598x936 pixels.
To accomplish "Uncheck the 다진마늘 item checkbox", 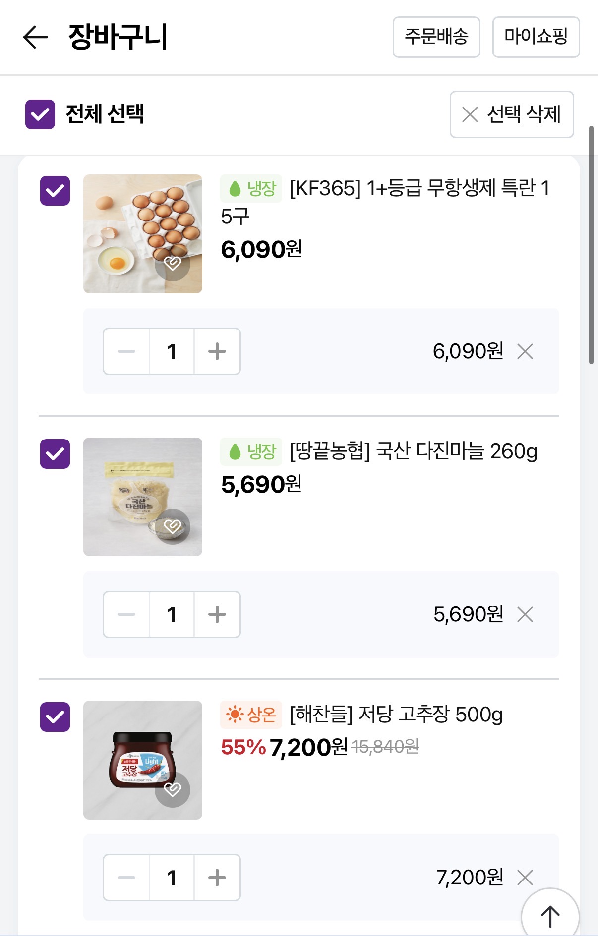I will click(x=55, y=454).
